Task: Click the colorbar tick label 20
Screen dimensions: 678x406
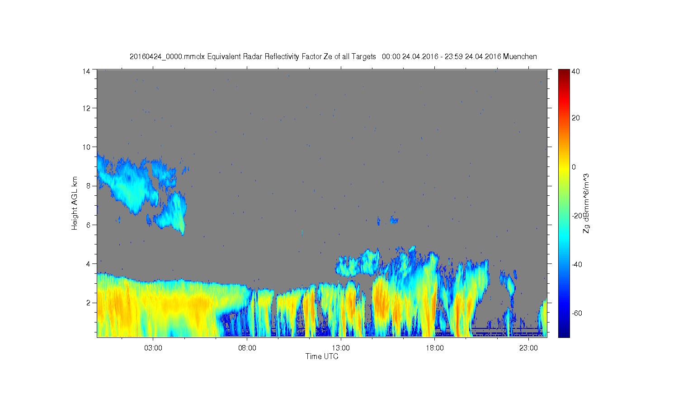Action: 576,118
